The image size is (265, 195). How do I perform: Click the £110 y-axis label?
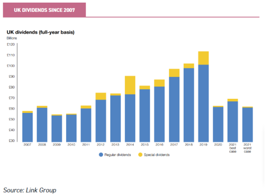11,55
